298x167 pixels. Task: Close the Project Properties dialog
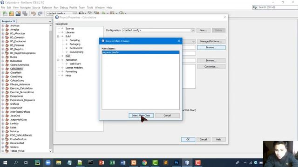[225, 17]
